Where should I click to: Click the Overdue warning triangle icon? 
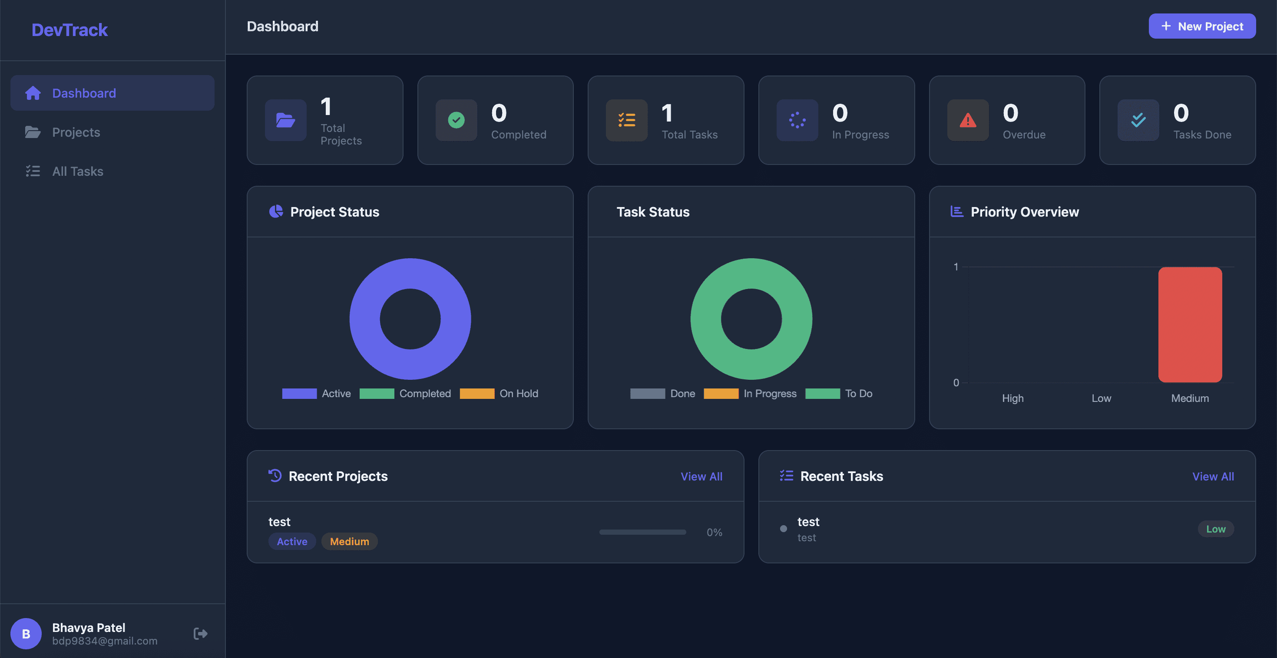point(968,120)
